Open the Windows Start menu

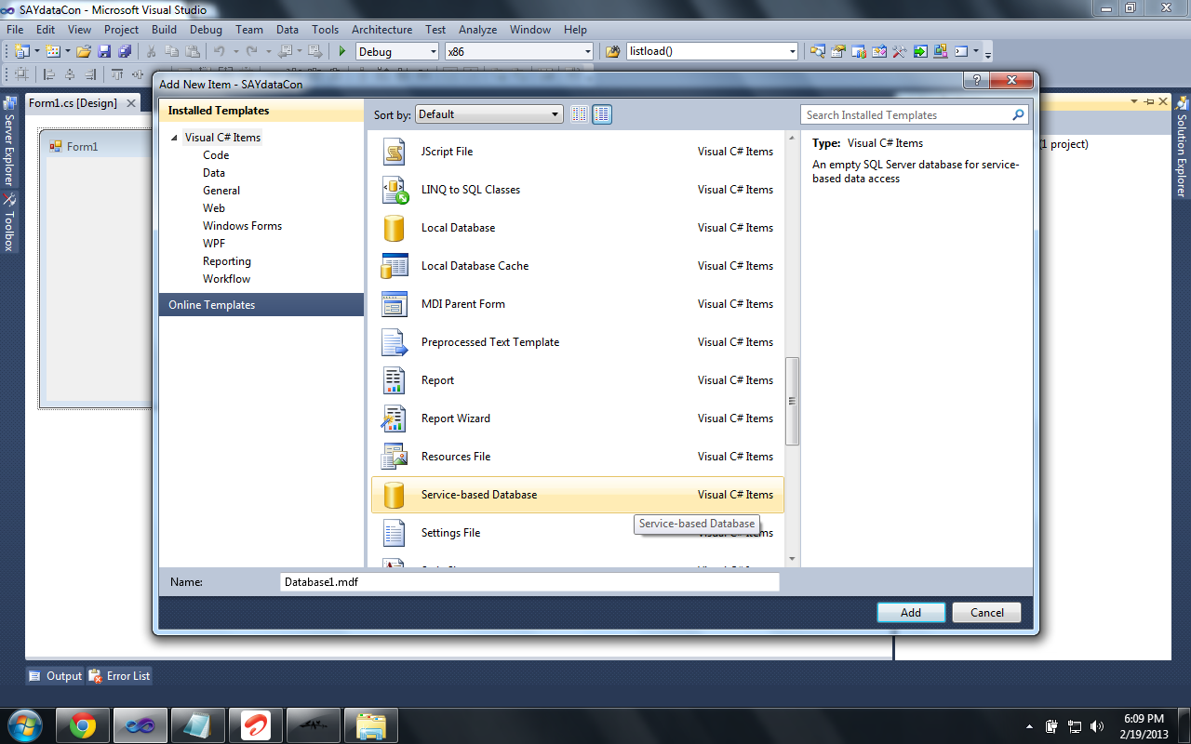pos(23,725)
